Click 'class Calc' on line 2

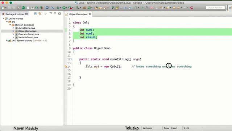[81, 23]
